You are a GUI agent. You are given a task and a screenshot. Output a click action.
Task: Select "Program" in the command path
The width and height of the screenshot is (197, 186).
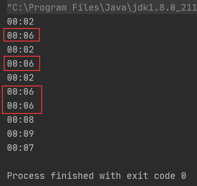point(48,8)
